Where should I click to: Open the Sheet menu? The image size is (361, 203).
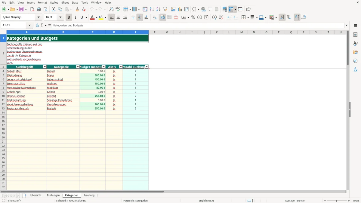point(65,2)
